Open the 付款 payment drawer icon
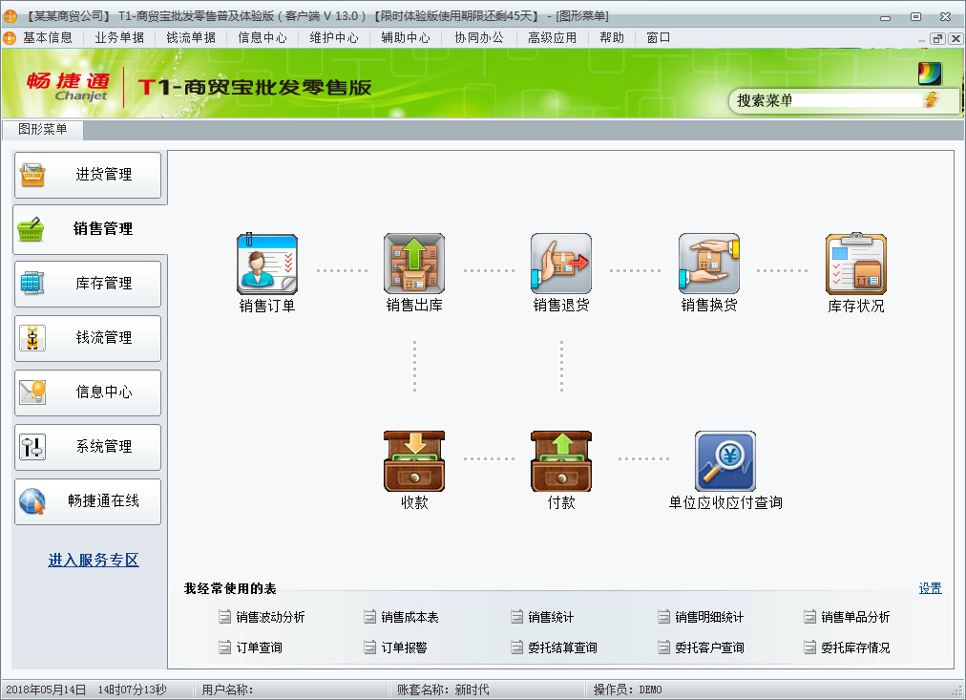The width and height of the screenshot is (966, 700). click(x=561, y=461)
